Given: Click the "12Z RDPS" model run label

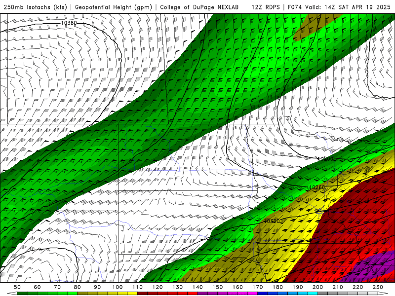Looking at the screenshot, I should coord(266,7).
